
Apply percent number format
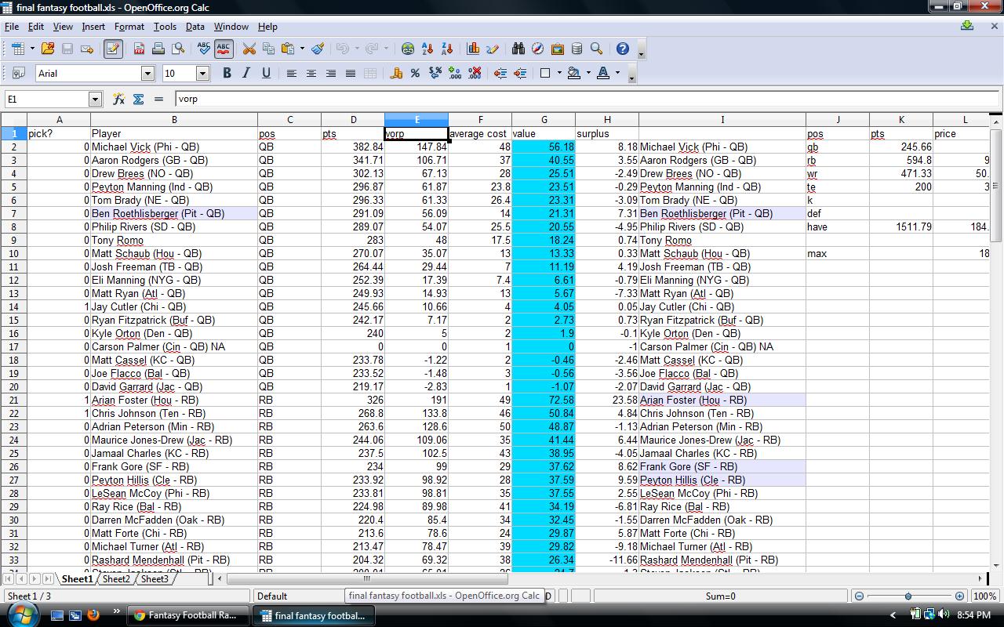coord(415,73)
